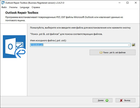140x108 pixels.
Task: Open the Файл menu
Action: (4, 7)
